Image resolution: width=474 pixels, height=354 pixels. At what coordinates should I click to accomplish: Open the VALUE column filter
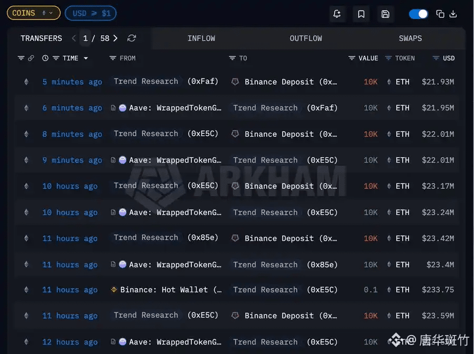click(x=352, y=58)
